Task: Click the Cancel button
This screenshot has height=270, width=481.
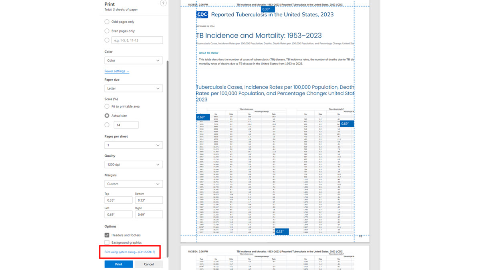Action: [x=149, y=264]
